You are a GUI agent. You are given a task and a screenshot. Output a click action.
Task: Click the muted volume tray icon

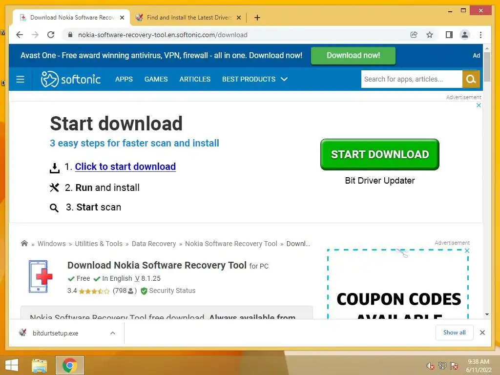pyautogui.click(x=430, y=365)
